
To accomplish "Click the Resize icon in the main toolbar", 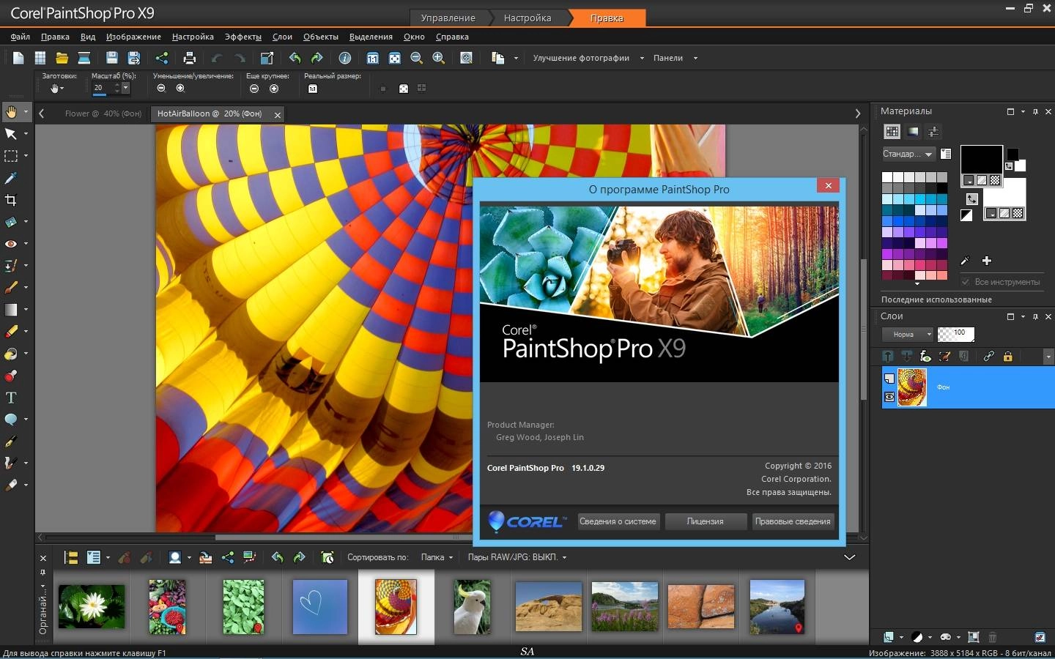I will [267, 58].
